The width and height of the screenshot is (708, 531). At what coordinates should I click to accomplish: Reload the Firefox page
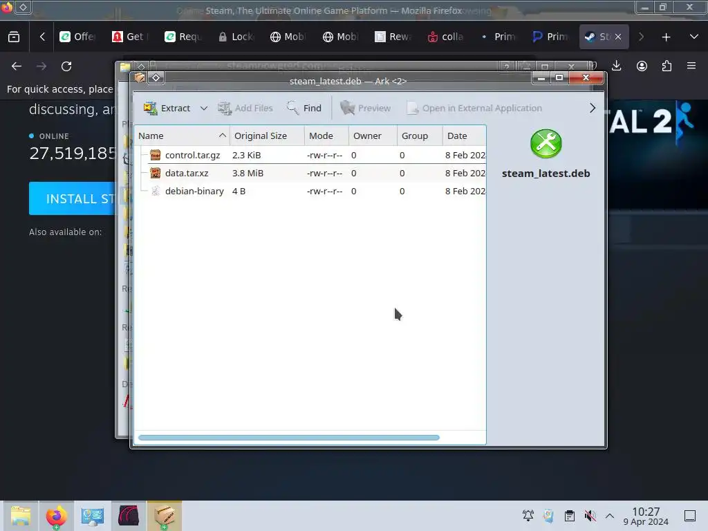click(66, 66)
